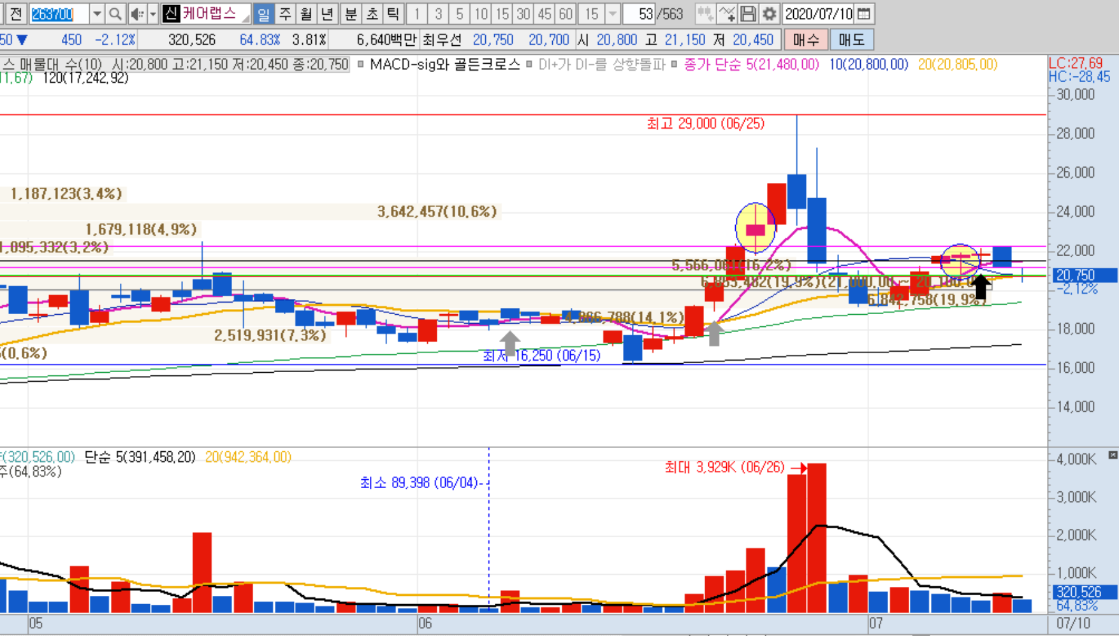
Task: Click the stock code input field 263700
Action: tap(59, 13)
